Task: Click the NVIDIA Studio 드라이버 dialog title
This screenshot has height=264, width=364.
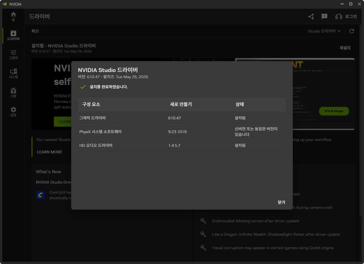Action: click(108, 70)
